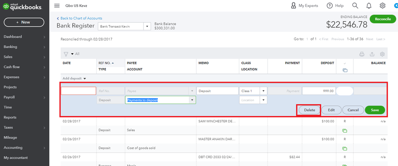
Task: Open the Location dropdown arrow
Action: (x=263, y=100)
